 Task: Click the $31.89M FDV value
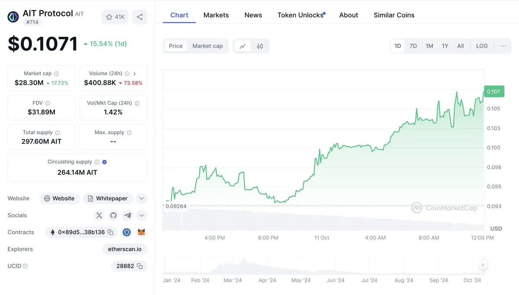pos(42,112)
